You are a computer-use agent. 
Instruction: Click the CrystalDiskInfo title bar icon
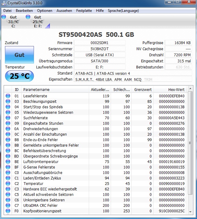(3, 3)
